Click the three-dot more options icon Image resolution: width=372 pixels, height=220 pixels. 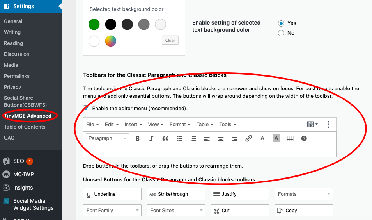pos(329,124)
